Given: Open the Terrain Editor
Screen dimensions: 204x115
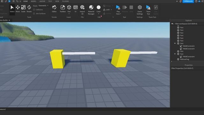Looking at the screenshot, I should point(54,9).
